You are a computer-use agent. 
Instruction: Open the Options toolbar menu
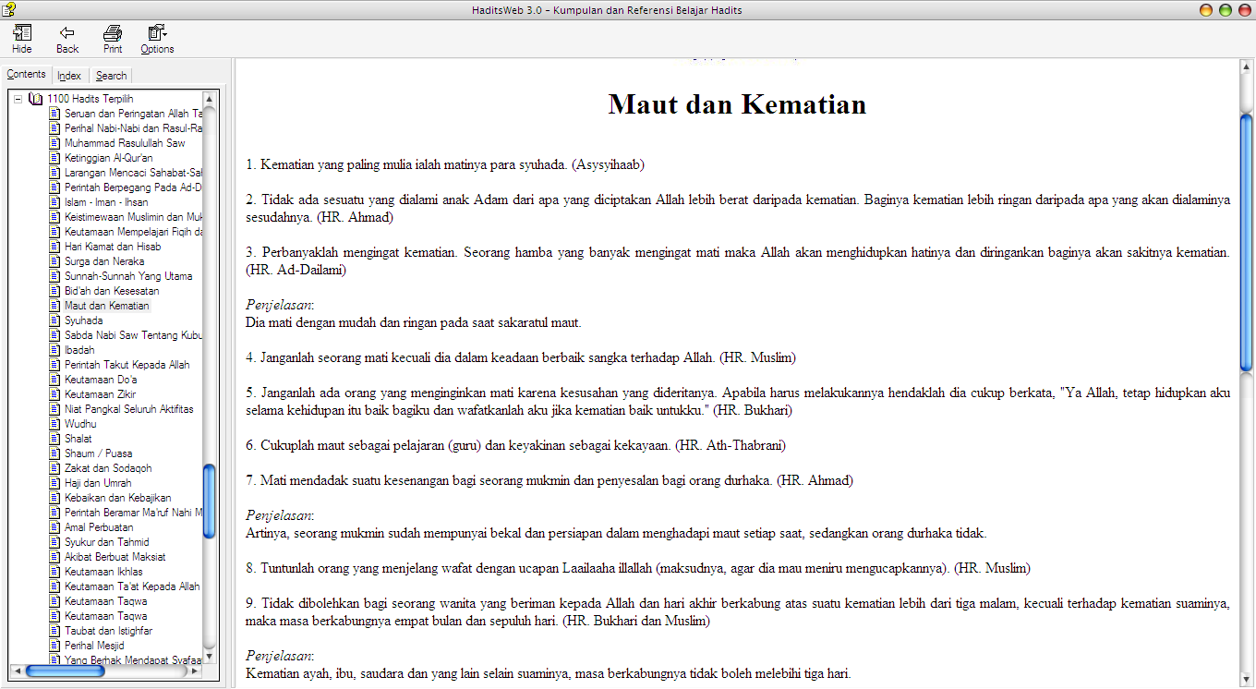(157, 38)
